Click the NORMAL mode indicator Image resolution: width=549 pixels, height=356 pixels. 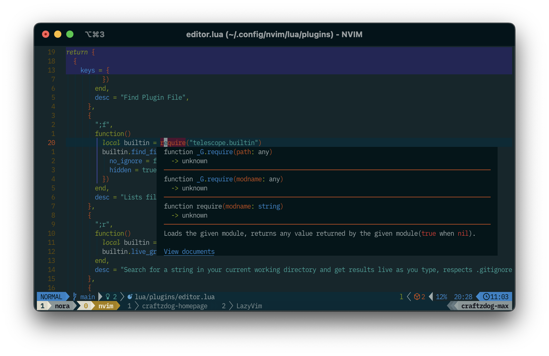[x=51, y=297]
